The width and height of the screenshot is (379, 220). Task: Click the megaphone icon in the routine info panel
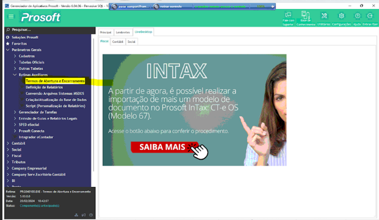[x=84, y=215]
